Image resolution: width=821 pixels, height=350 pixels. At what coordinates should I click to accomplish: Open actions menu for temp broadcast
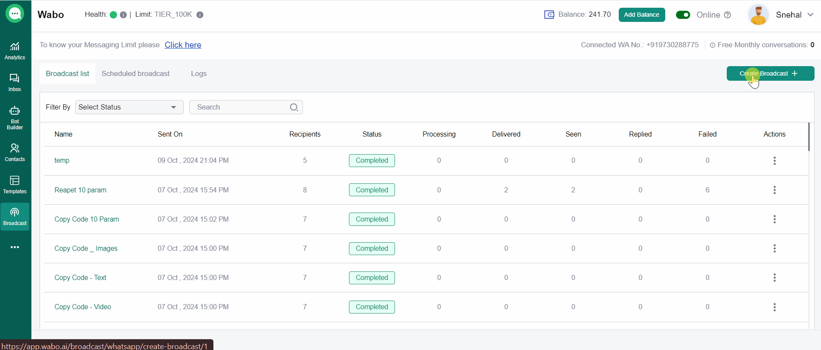coord(775,161)
